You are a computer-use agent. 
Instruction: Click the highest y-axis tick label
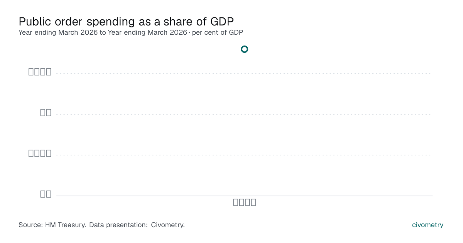[40, 71]
